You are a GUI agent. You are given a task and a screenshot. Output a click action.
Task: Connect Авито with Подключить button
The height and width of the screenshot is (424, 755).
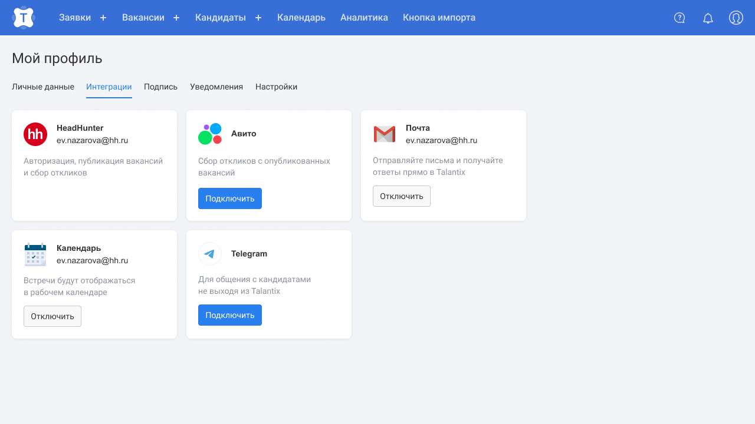tap(230, 198)
